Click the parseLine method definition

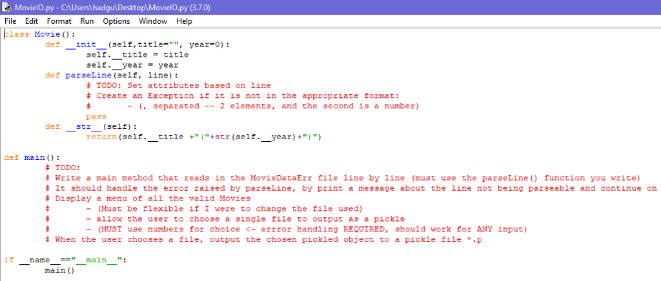(x=112, y=75)
